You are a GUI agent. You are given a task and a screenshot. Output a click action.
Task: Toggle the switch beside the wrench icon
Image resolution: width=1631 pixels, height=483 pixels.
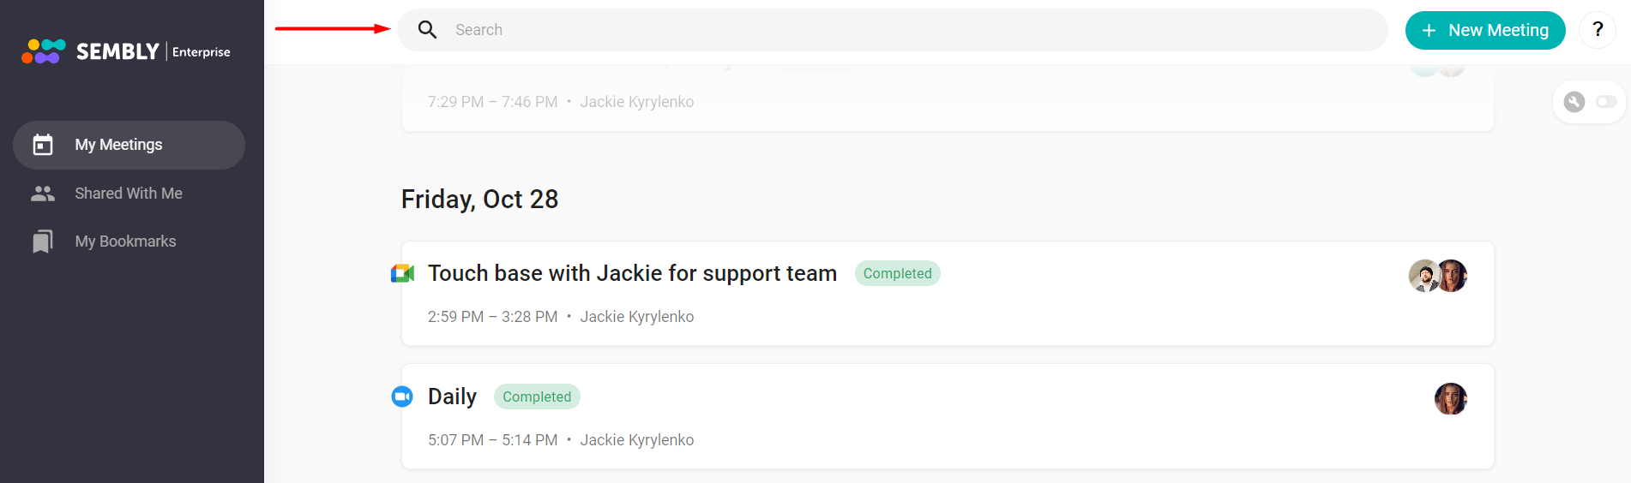(1606, 102)
